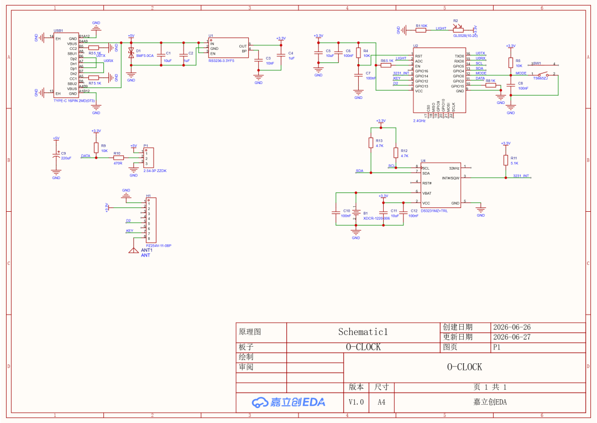Image resolution: width=597 pixels, height=423 pixels.
Task: Select resistor R1 10K near LIGHT net
Action: coord(421,29)
